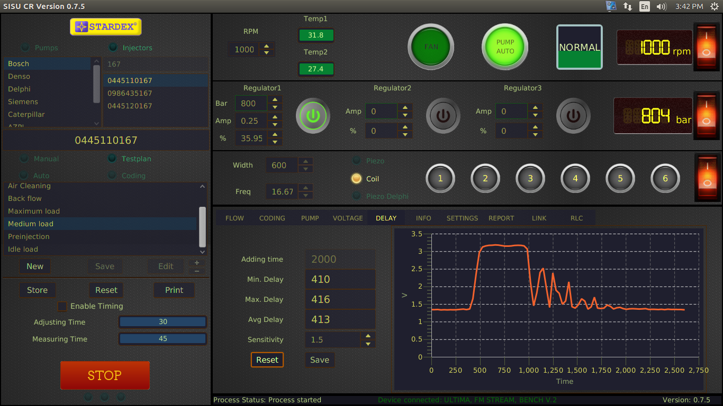Turn on Regulator2 power button
This screenshot has width=723, height=406.
[443, 115]
